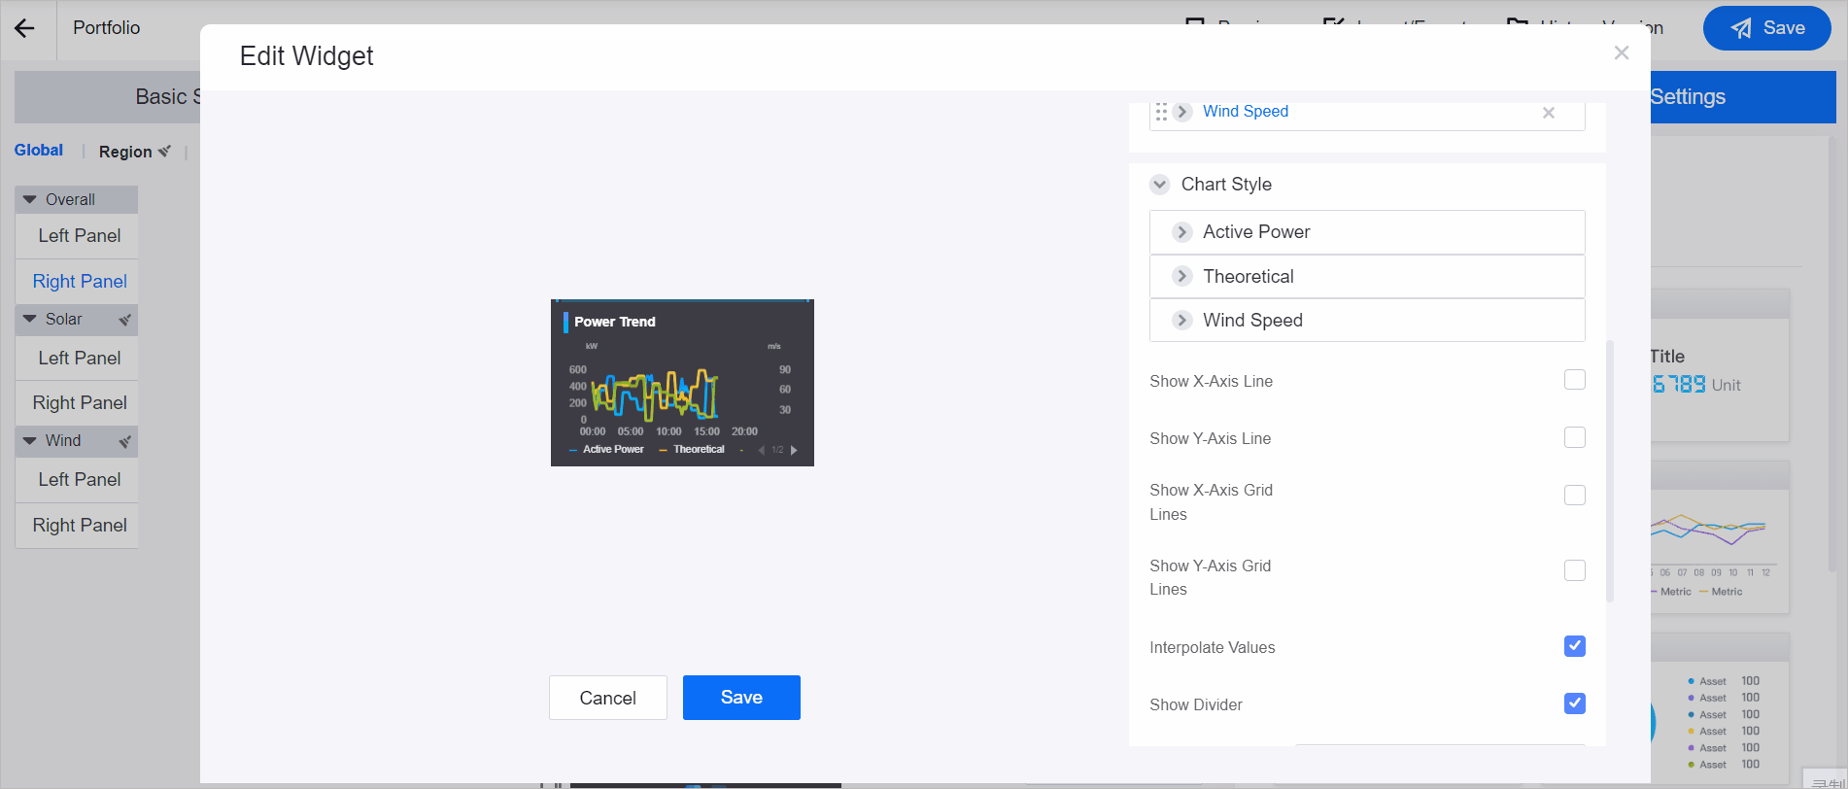This screenshot has width=1848, height=789.
Task: Expand Active Power chart style
Action: [1181, 232]
